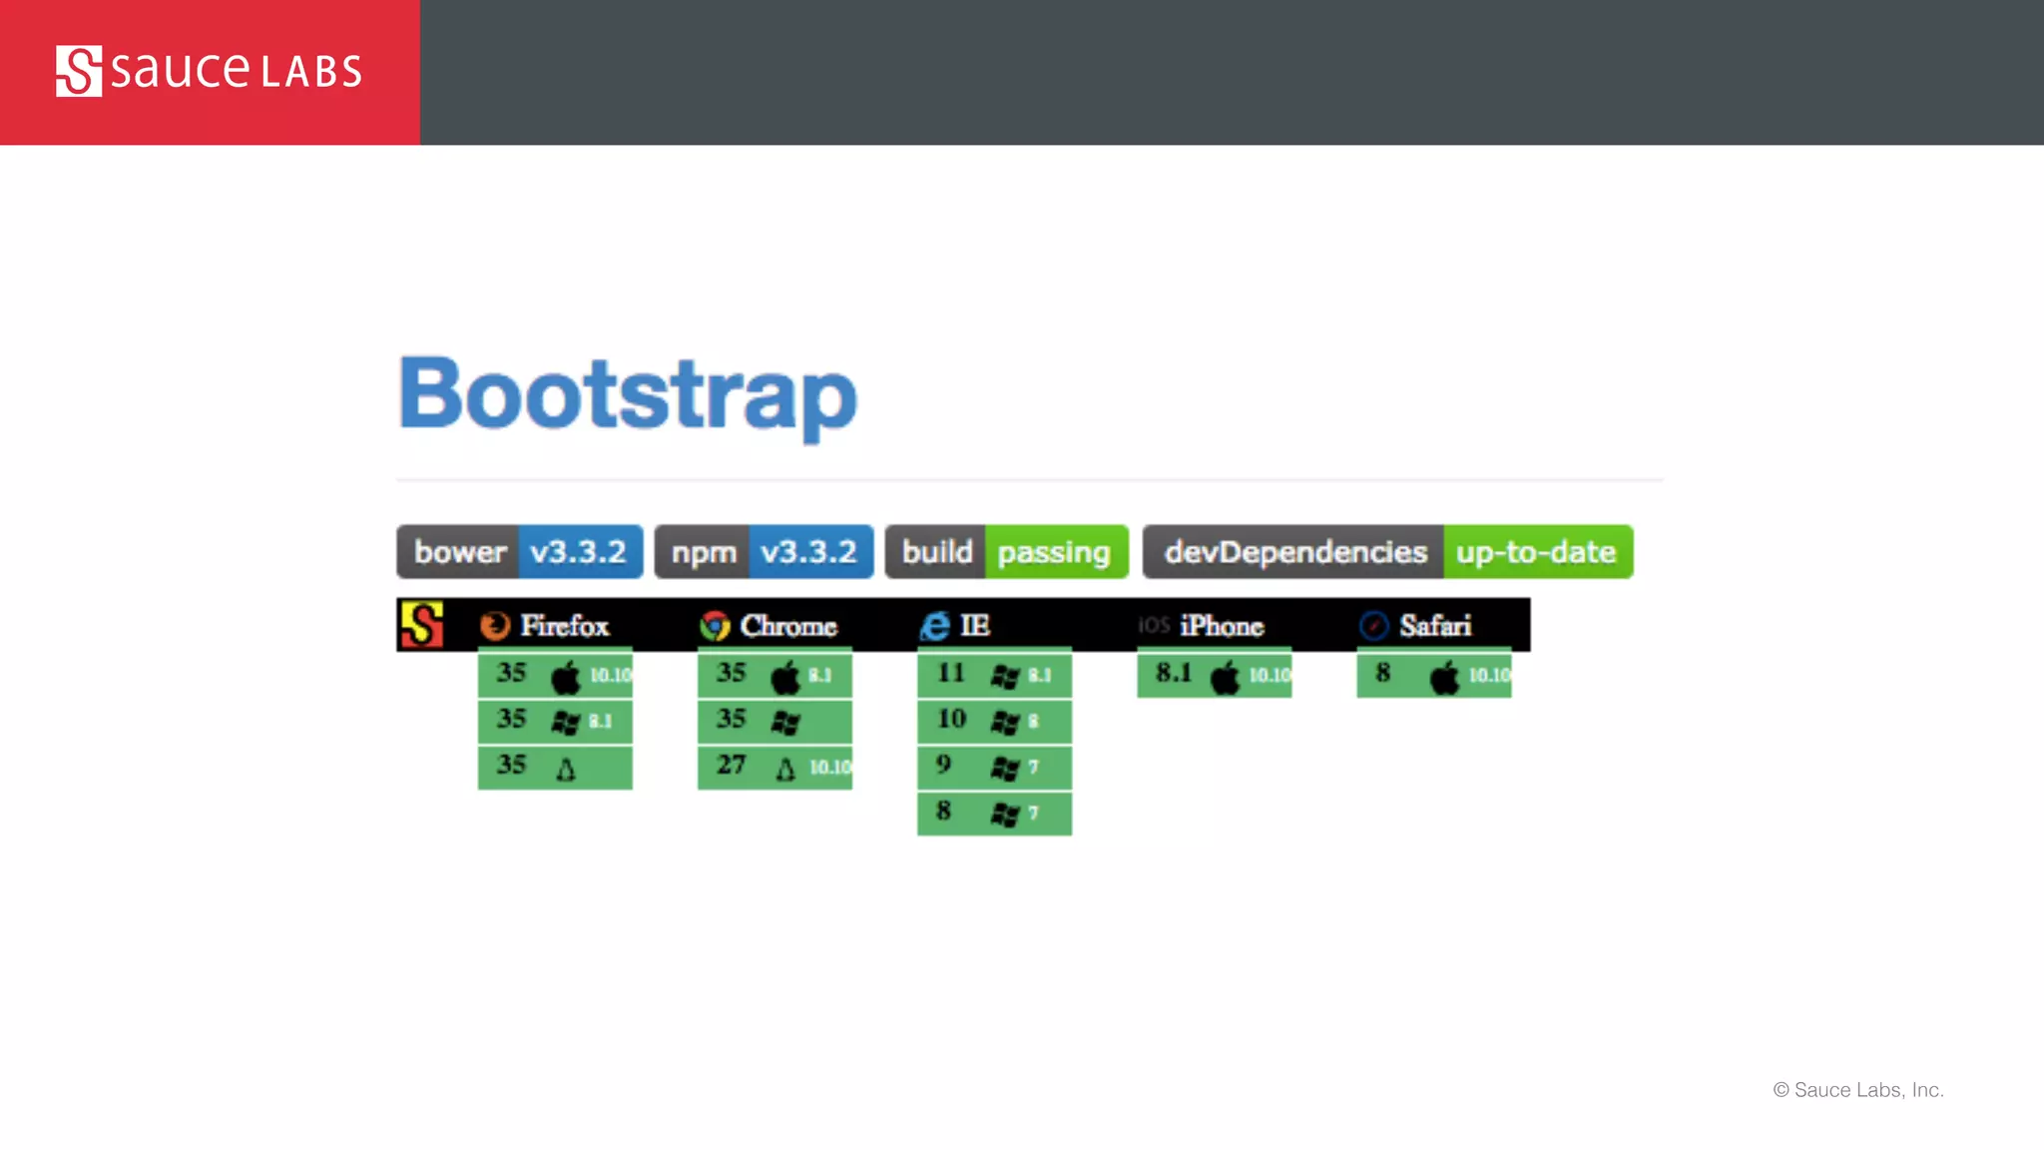
Task: Click the Sauce Labs S icon in browser matrix
Action: 421,625
